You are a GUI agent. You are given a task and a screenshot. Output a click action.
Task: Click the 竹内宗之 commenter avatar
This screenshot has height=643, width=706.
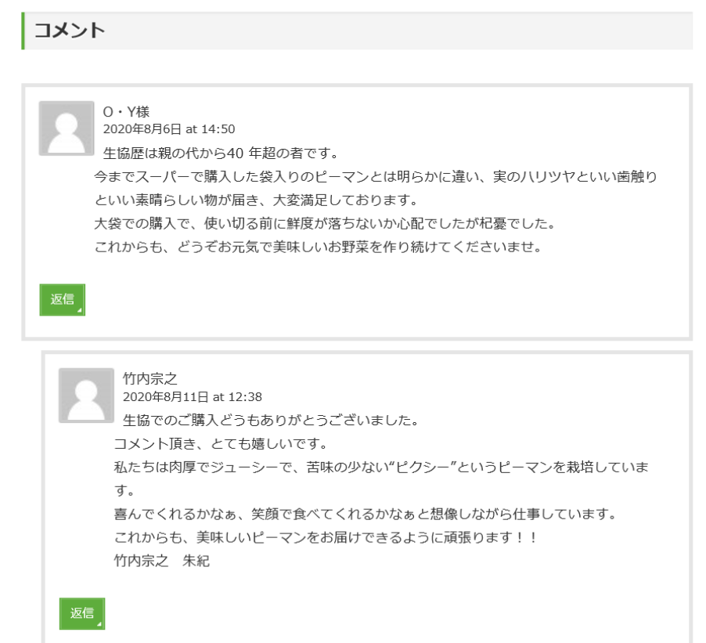tap(86, 396)
